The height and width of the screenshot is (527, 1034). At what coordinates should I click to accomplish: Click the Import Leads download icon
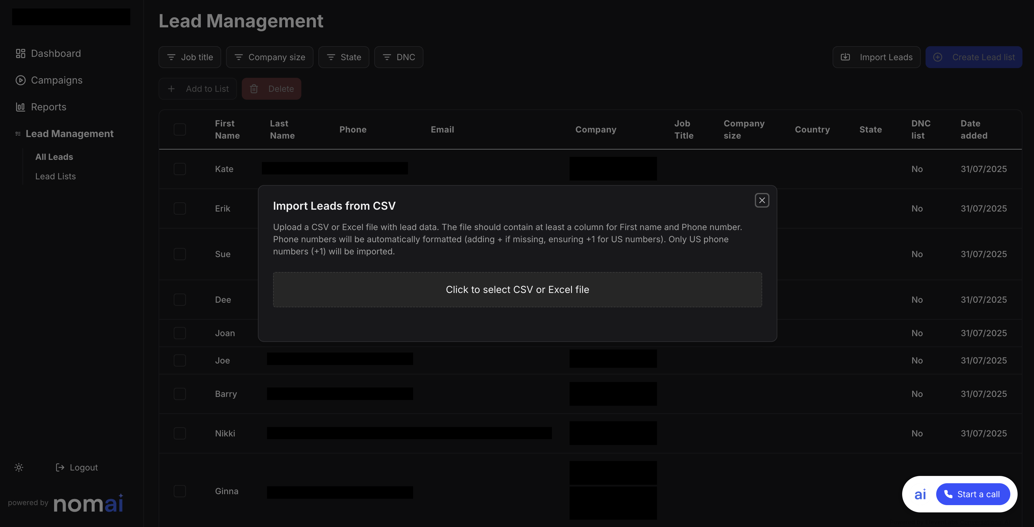click(x=845, y=57)
